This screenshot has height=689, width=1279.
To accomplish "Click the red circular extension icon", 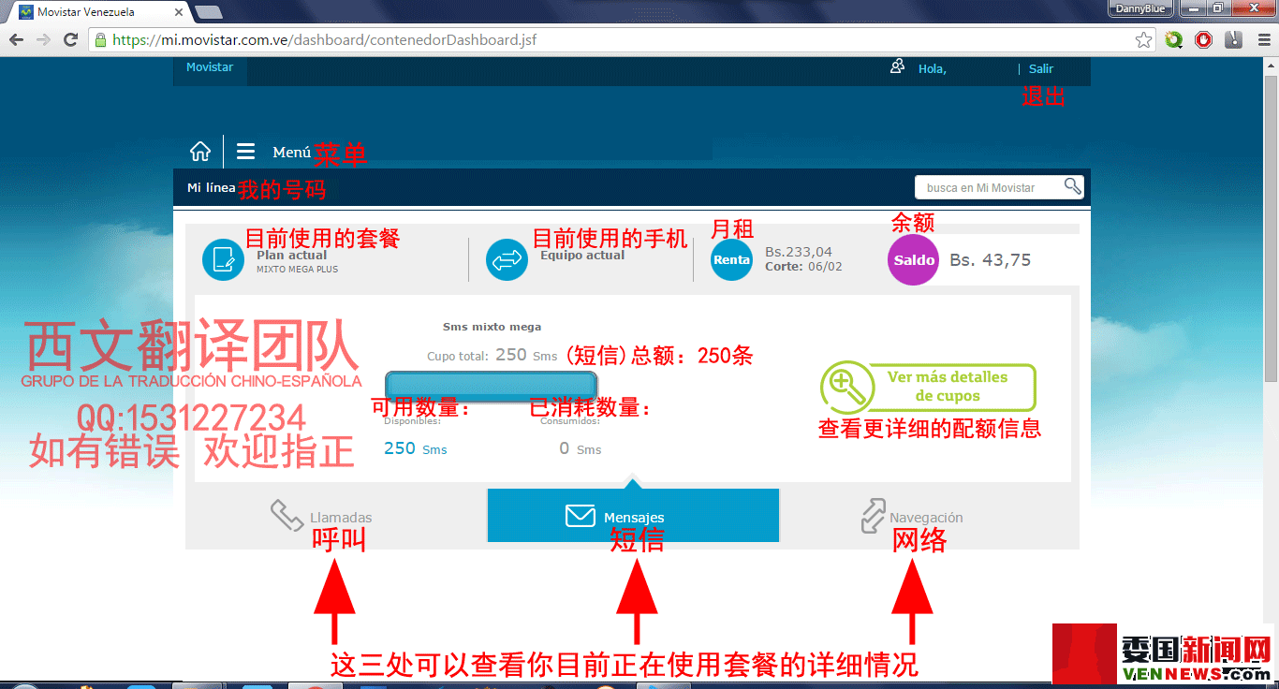I will (x=1204, y=40).
